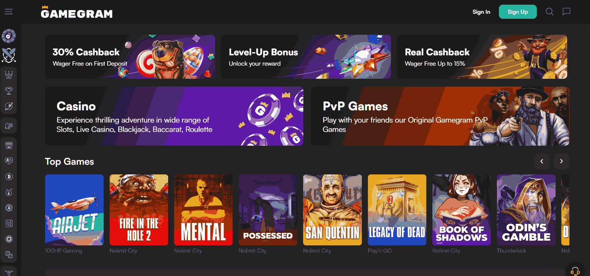The width and height of the screenshot is (590, 276).
Task: Show previous Top Games with left arrow
Action: tap(541, 161)
